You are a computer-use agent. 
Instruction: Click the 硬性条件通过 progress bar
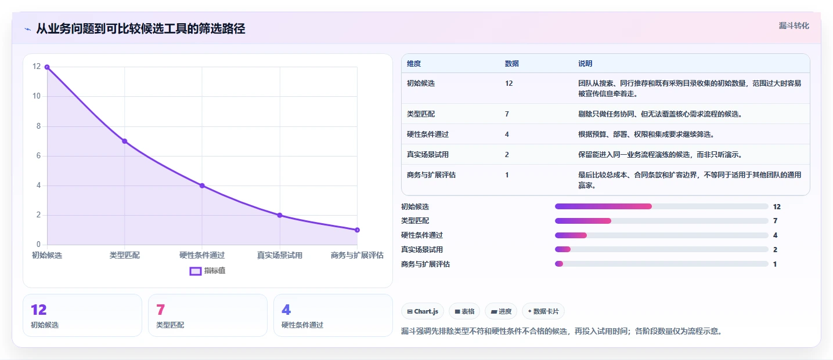[x=662, y=235]
